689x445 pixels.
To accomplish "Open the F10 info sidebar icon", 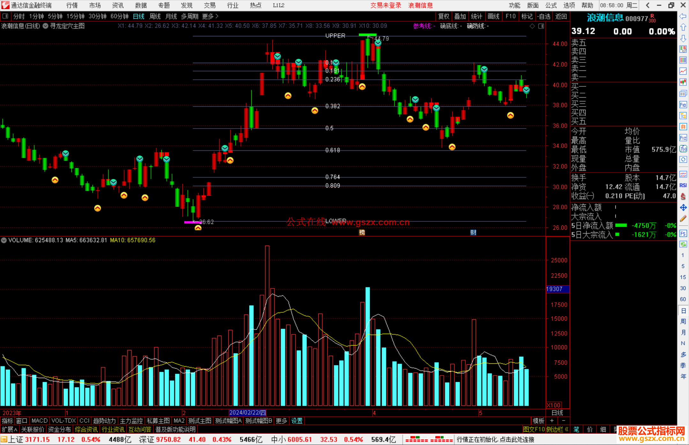I will pos(683,105).
